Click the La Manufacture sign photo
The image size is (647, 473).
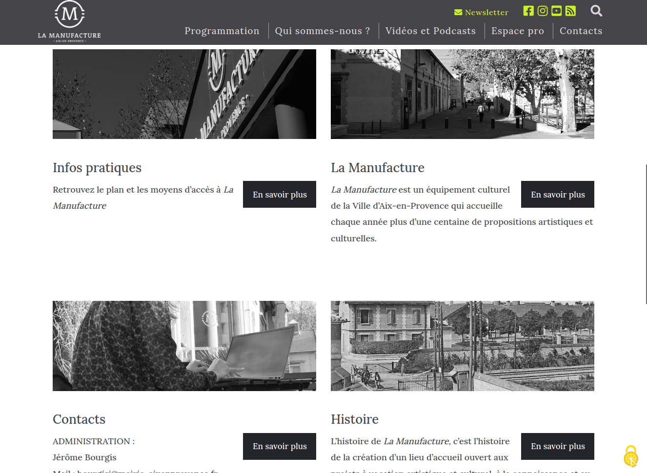[x=184, y=94]
